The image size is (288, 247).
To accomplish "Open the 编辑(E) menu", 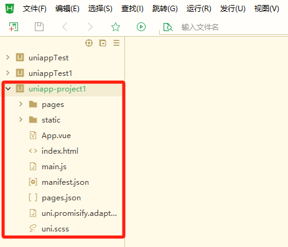I will click(x=67, y=9).
